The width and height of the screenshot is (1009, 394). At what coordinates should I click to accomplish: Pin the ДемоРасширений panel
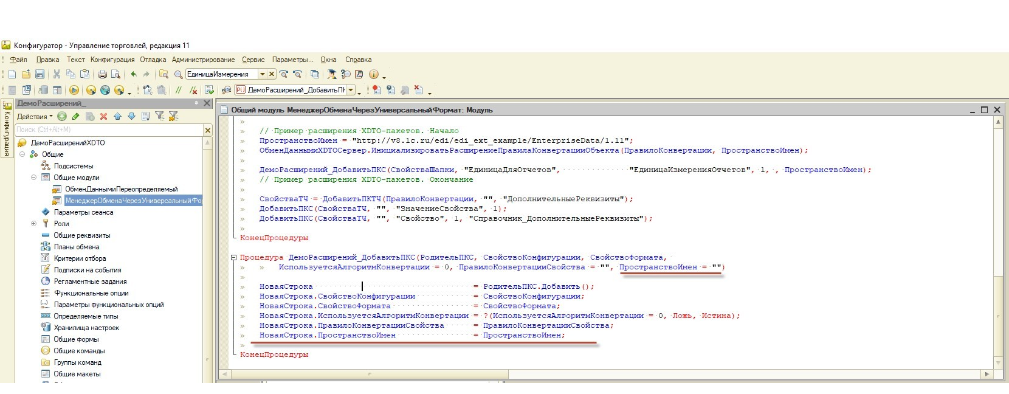point(196,103)
